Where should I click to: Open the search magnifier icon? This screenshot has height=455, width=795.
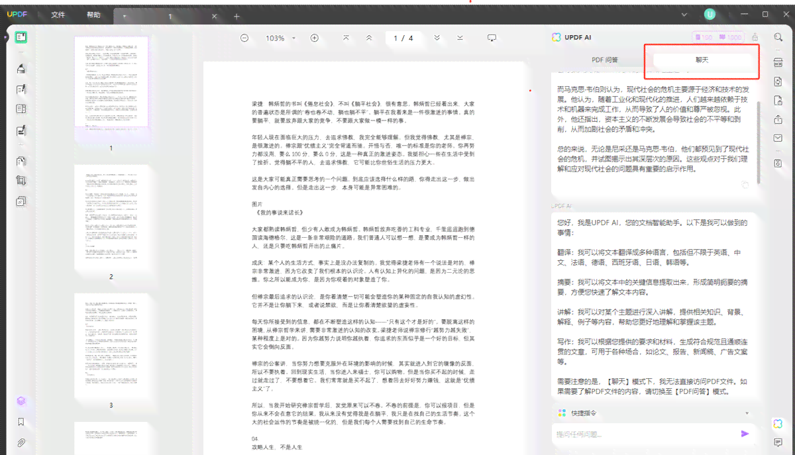point(778,38)
